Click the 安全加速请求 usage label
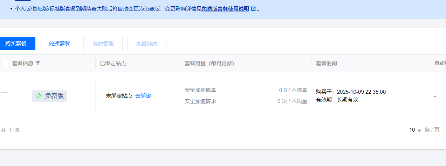Image resolution: width=446 pixels, height=166 pixels. (x=200, y=101)
